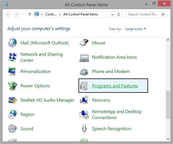Click the Forward navigation arrow
Viewport: 173px width, 144px height.
pyautogui.click(x=16, y=14)
